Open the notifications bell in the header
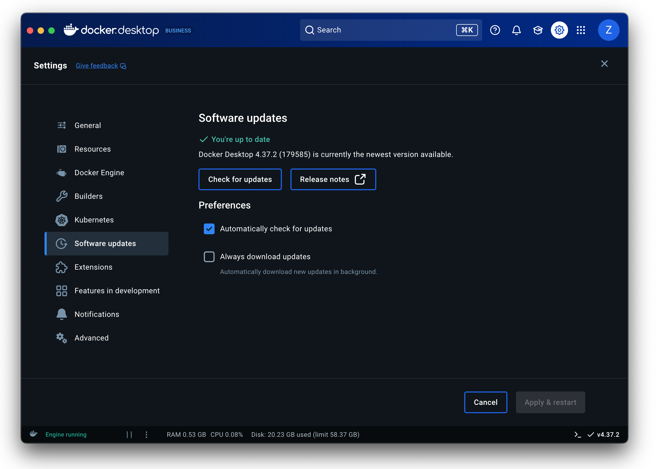Image resolution: width=656 pixels, height=469 pixels. (x=516, y=30)
